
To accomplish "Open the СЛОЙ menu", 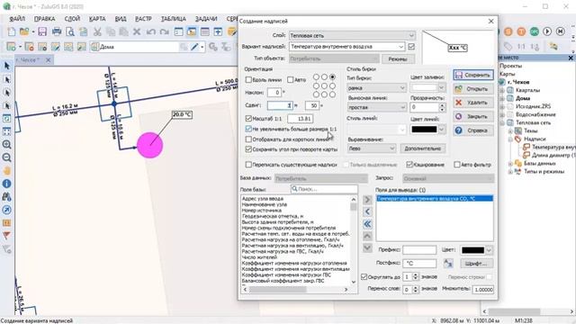I will click(72, 19).
